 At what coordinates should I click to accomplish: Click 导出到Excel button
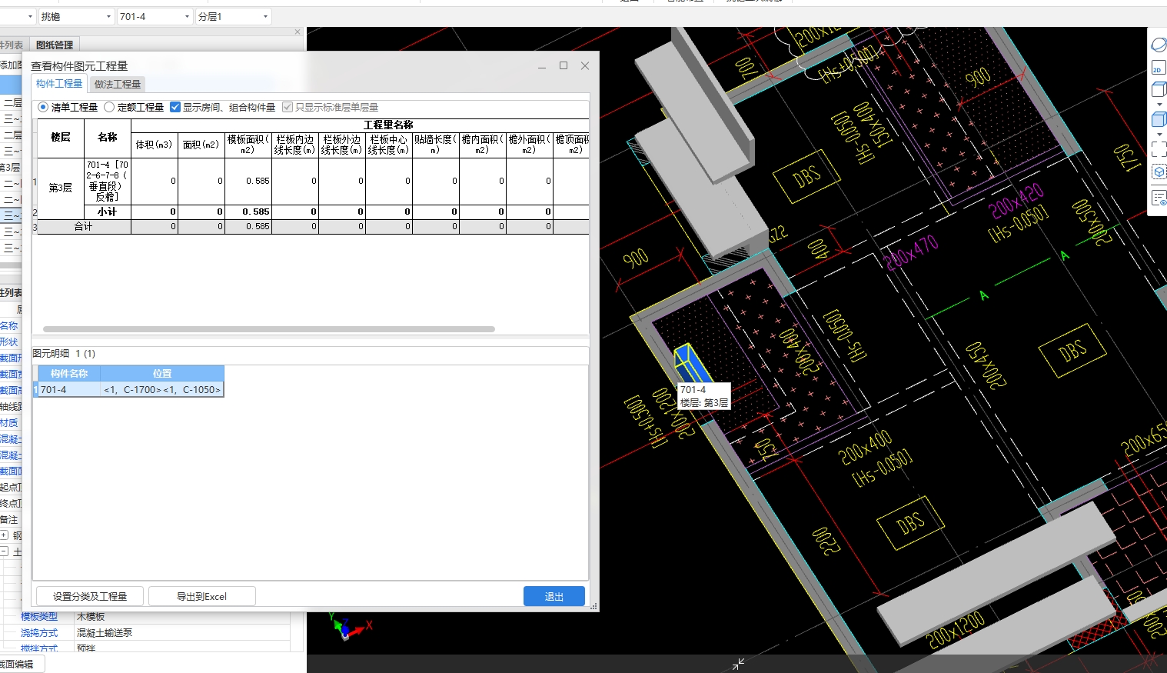(201, 596)
